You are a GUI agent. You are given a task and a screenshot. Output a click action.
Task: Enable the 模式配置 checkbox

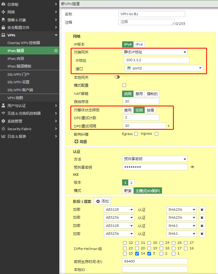coord(124,85)
